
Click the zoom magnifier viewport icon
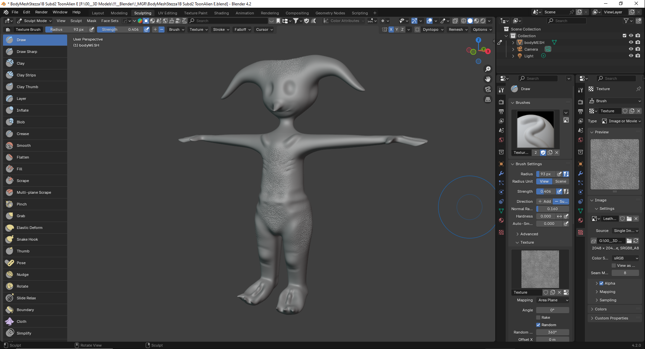pos(488,69)
